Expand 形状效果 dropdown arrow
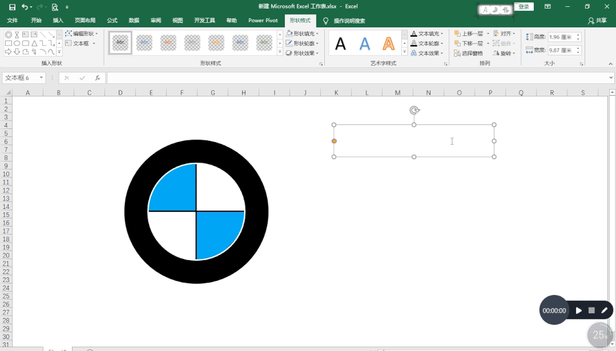This screenshot has width=616, height=351. 317,54
